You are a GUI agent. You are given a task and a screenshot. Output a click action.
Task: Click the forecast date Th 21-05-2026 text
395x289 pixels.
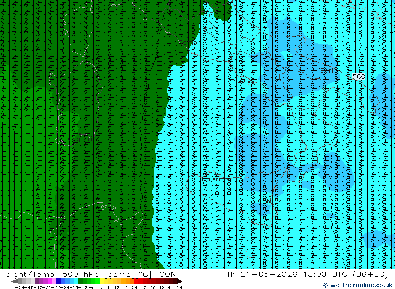click(262, 274)
